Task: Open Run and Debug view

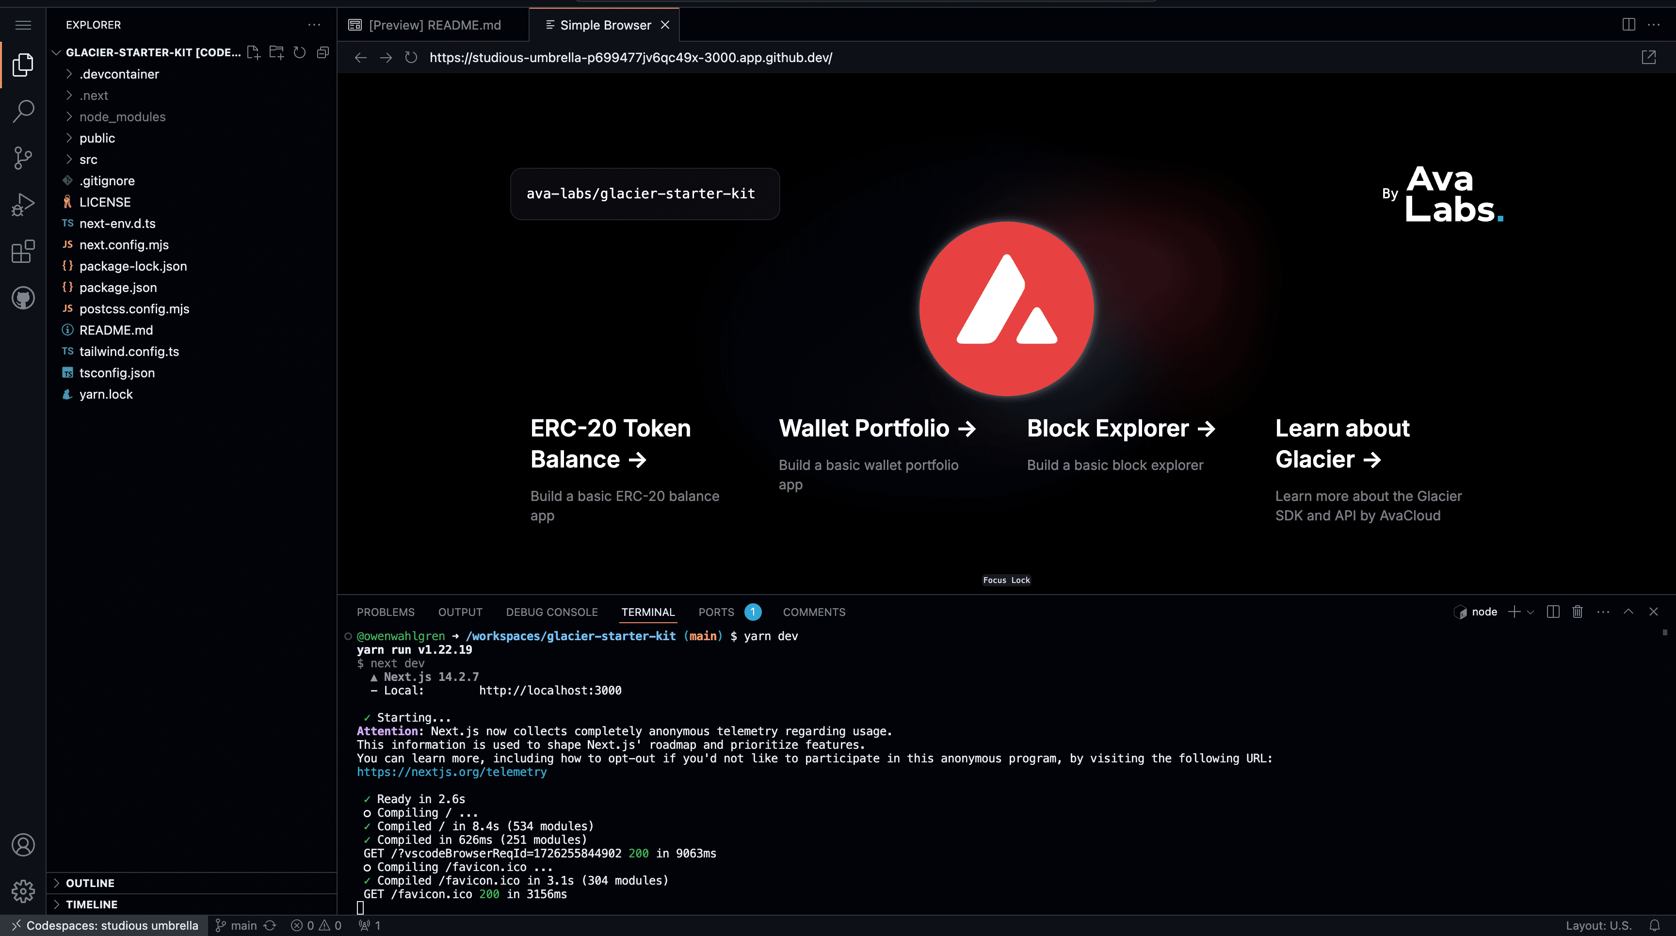Action: click(23, 205)
